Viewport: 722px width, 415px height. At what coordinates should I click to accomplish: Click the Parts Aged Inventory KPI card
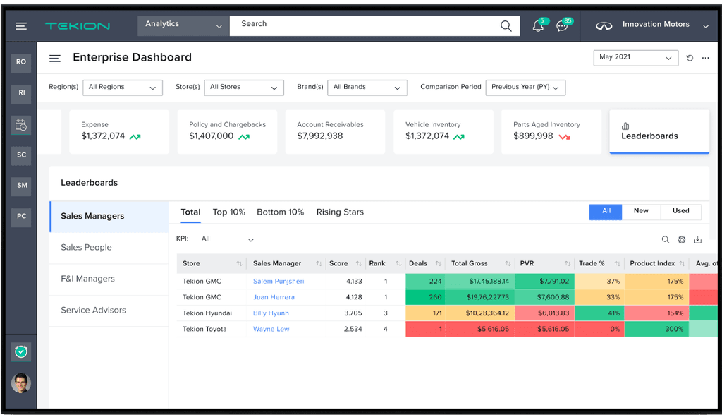(x=551, y=131)
